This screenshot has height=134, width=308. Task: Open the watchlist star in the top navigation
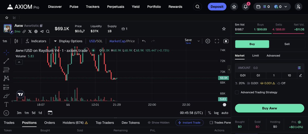coord(234,7)
